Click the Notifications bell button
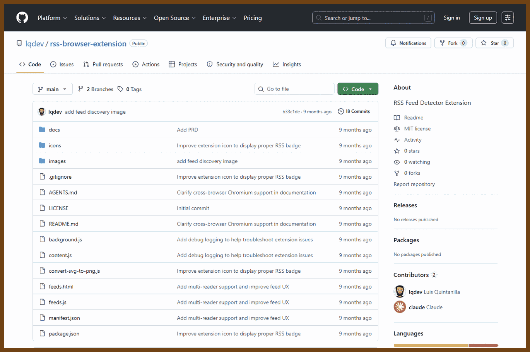The image size is (530, 352). [408, 43]
